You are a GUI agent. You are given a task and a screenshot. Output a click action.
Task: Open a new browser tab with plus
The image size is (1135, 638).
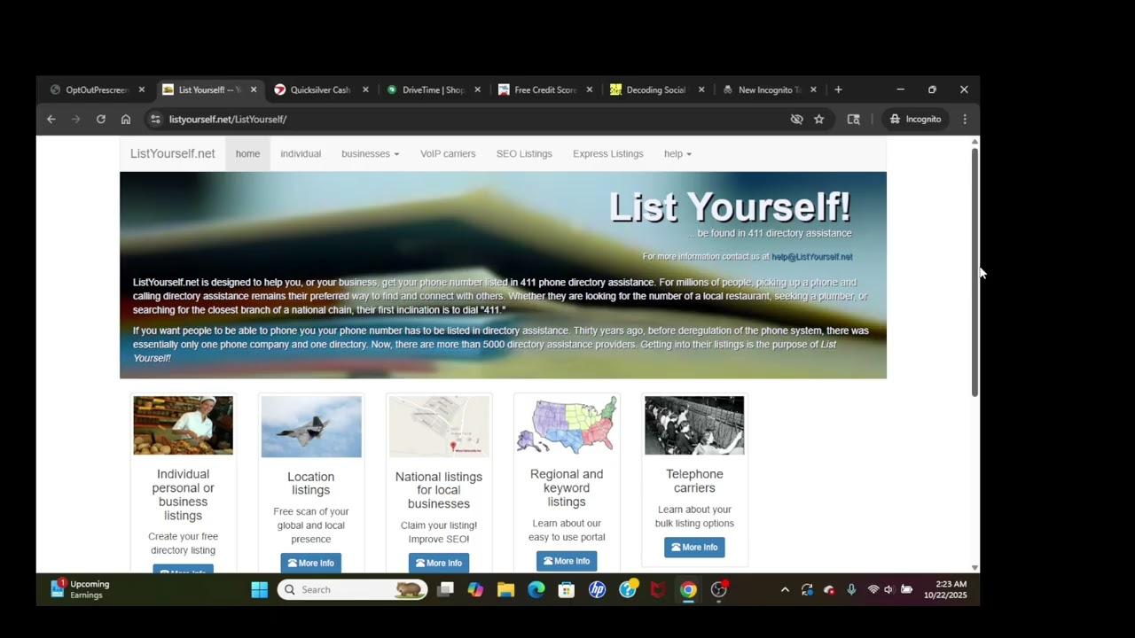(838, 89)
